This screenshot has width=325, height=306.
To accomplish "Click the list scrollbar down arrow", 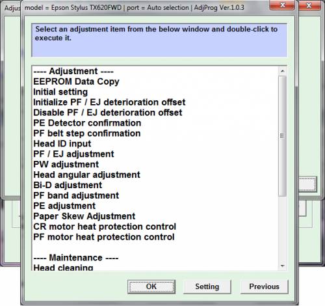I will pyautogui.click(x=283, y=266).
